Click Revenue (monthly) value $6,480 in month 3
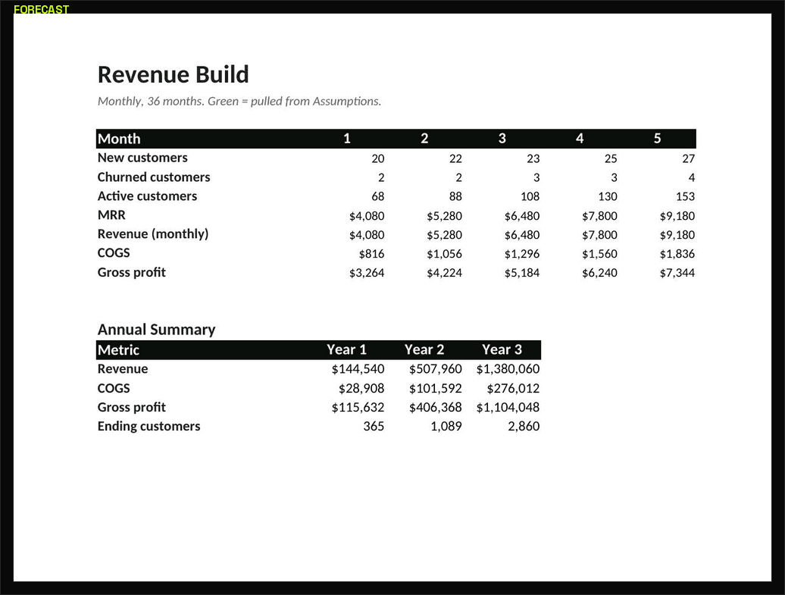This screenshot has width=785, height=595. coord(522,235)
